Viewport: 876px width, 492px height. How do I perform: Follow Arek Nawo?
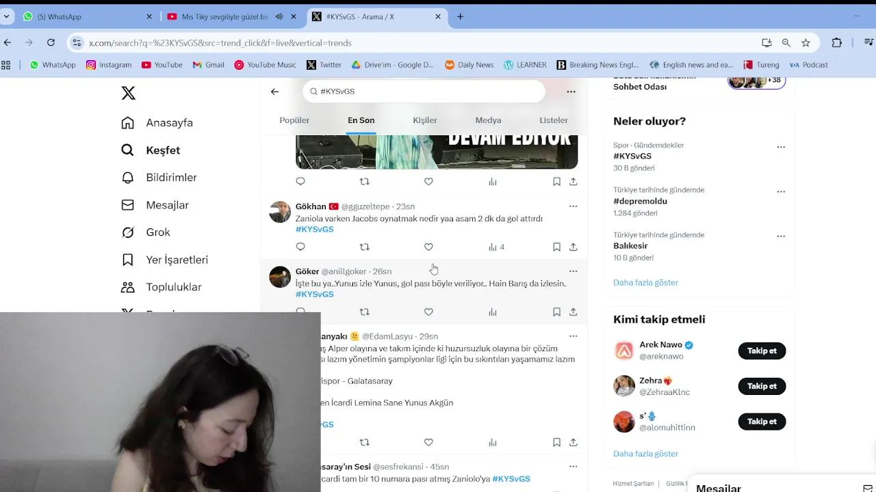tap(762, 351)
